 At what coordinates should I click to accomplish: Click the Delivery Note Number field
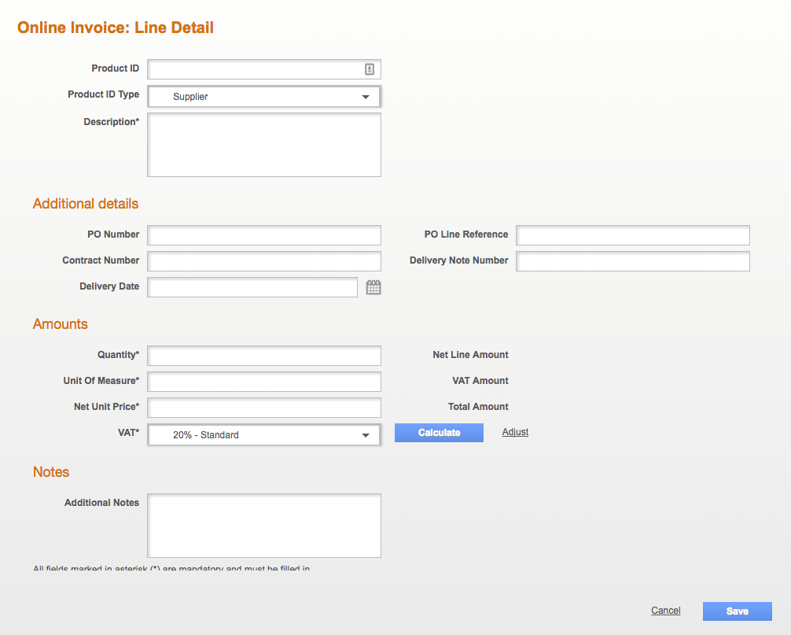(x=632, y=261)
